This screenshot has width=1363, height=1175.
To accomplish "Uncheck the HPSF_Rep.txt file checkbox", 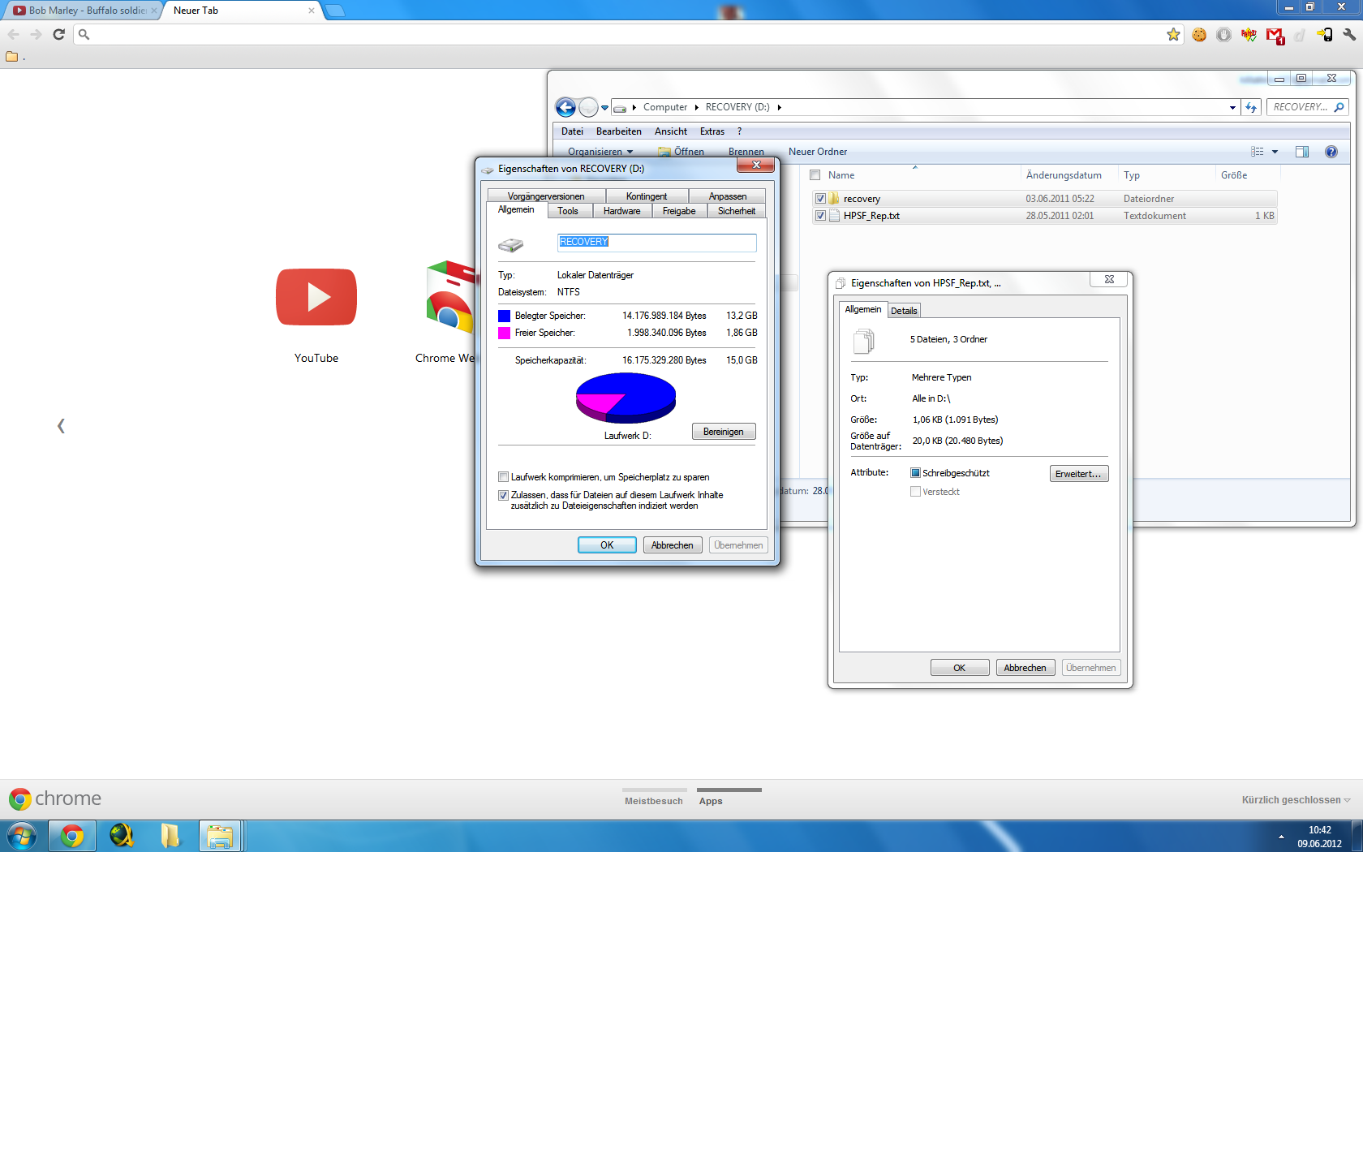I will [x=820, y=216].
